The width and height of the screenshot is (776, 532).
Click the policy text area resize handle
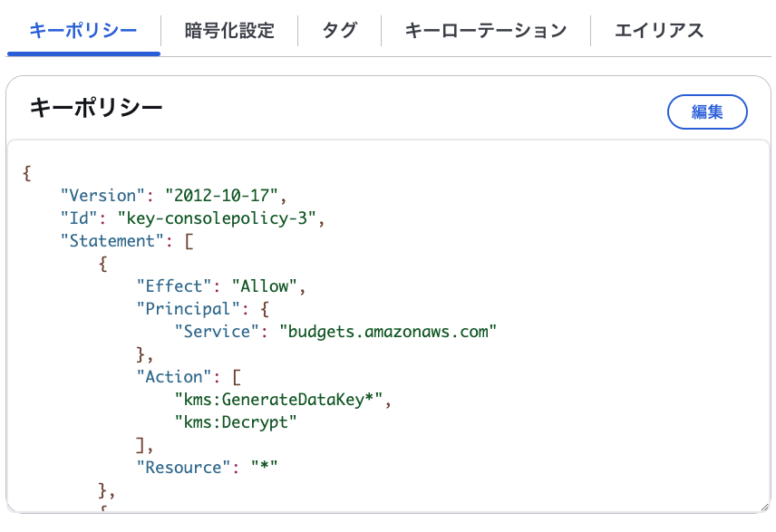pos(763,506)
